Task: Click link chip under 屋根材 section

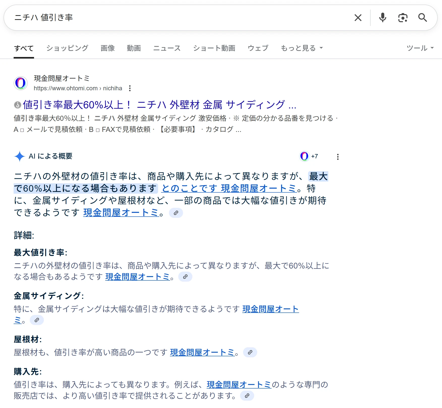Action: pyautogui.click(x=250, y=352)
